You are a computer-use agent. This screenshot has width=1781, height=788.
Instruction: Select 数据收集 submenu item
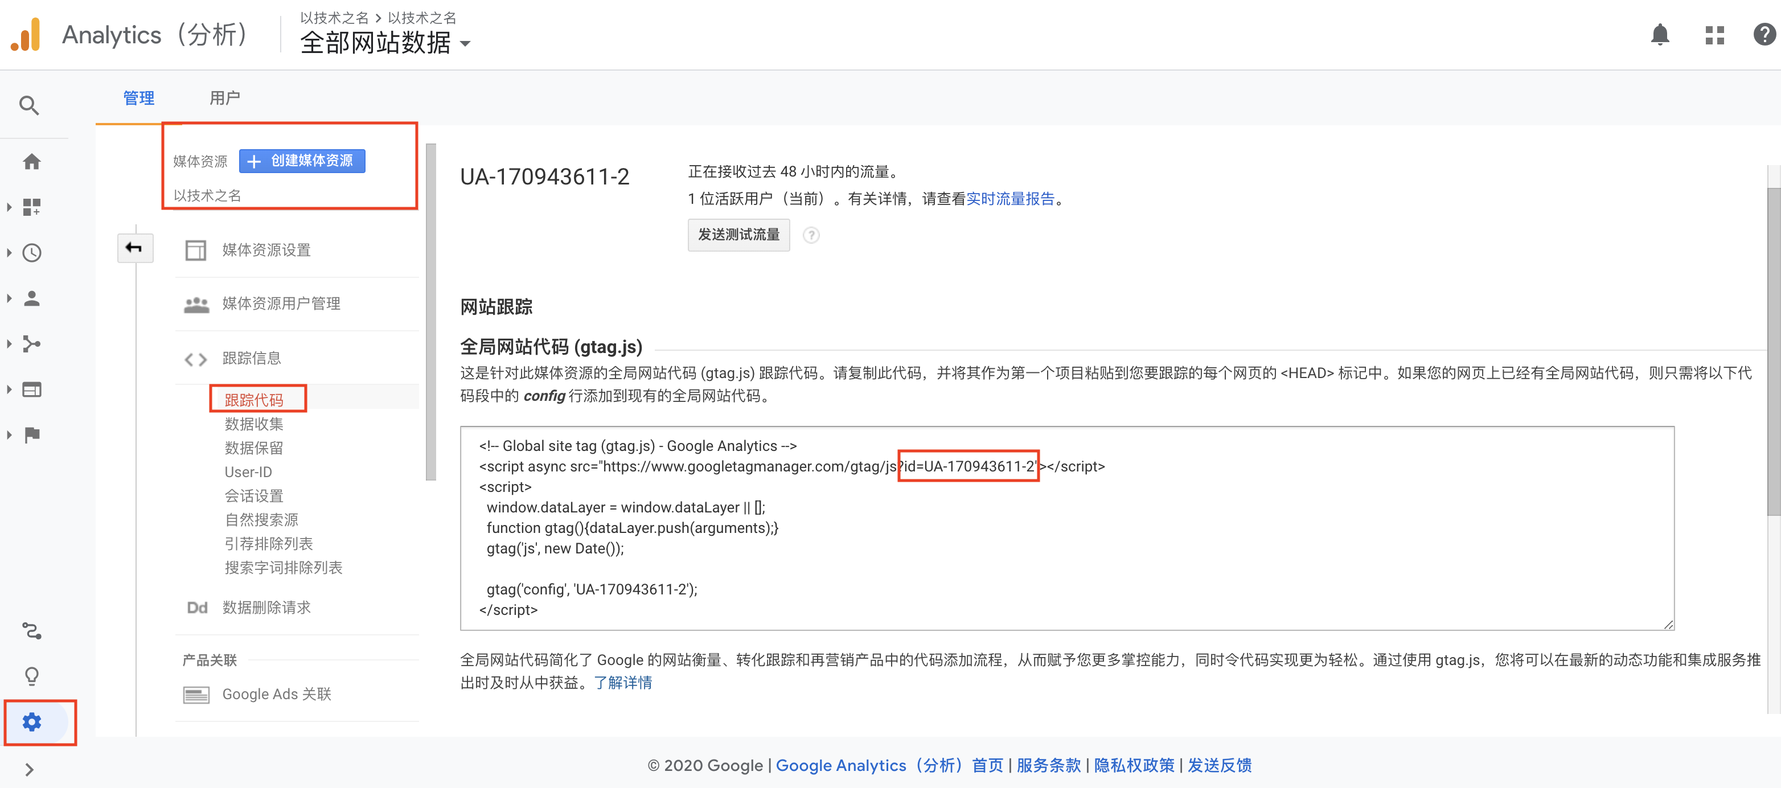[254, 424]
